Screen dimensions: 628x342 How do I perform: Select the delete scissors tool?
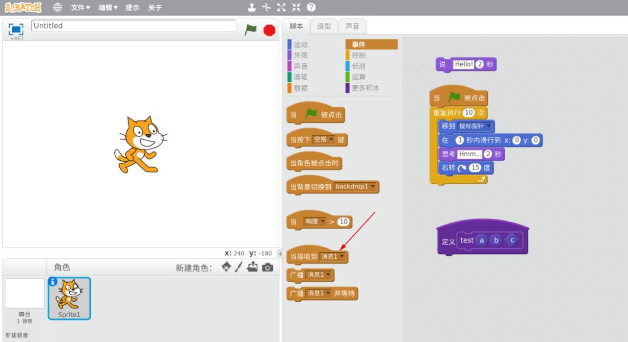[266, 7]
